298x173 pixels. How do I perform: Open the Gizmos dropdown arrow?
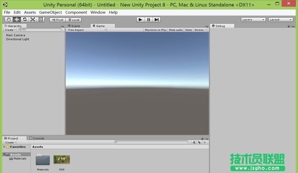coord(206,30)
